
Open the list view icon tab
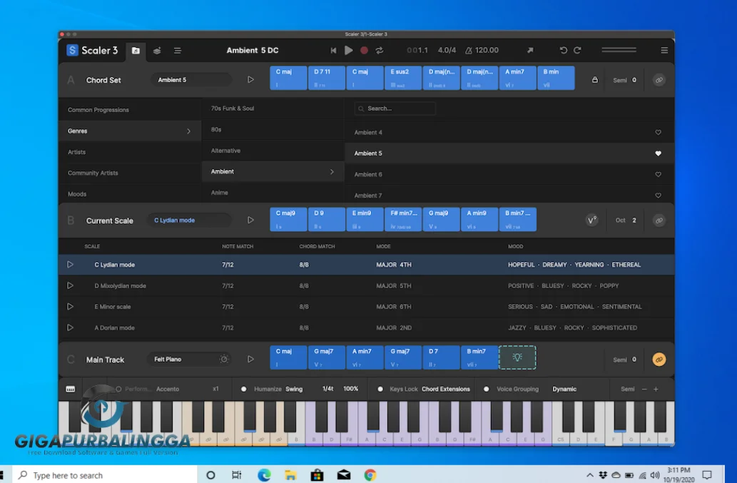point(177,51)
